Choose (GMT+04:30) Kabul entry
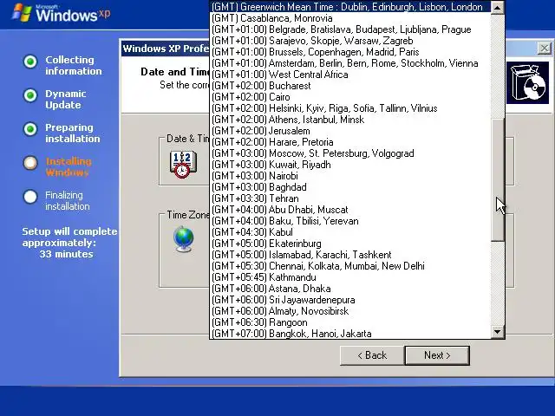The image size is (555, 416). 350,232
